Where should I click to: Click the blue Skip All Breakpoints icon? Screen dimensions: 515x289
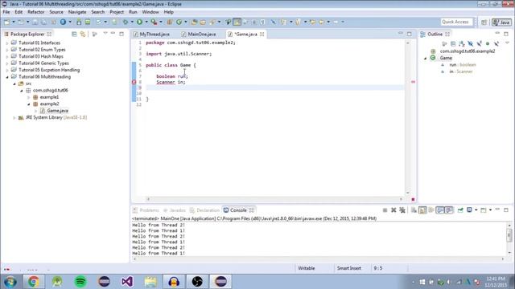[274, 22]
